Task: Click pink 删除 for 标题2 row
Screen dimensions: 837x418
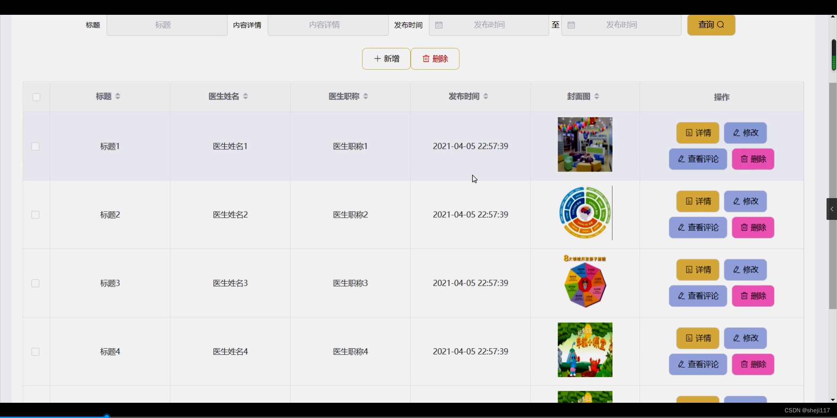Action: point(753,227)
